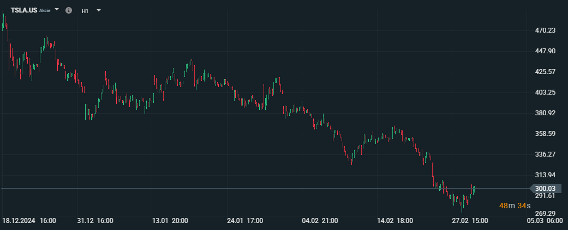Image resolution: width=568 pixels, height=230 pixels.
Task: Click the 14.02 18:00 time axis label
Action: [395, 221]
